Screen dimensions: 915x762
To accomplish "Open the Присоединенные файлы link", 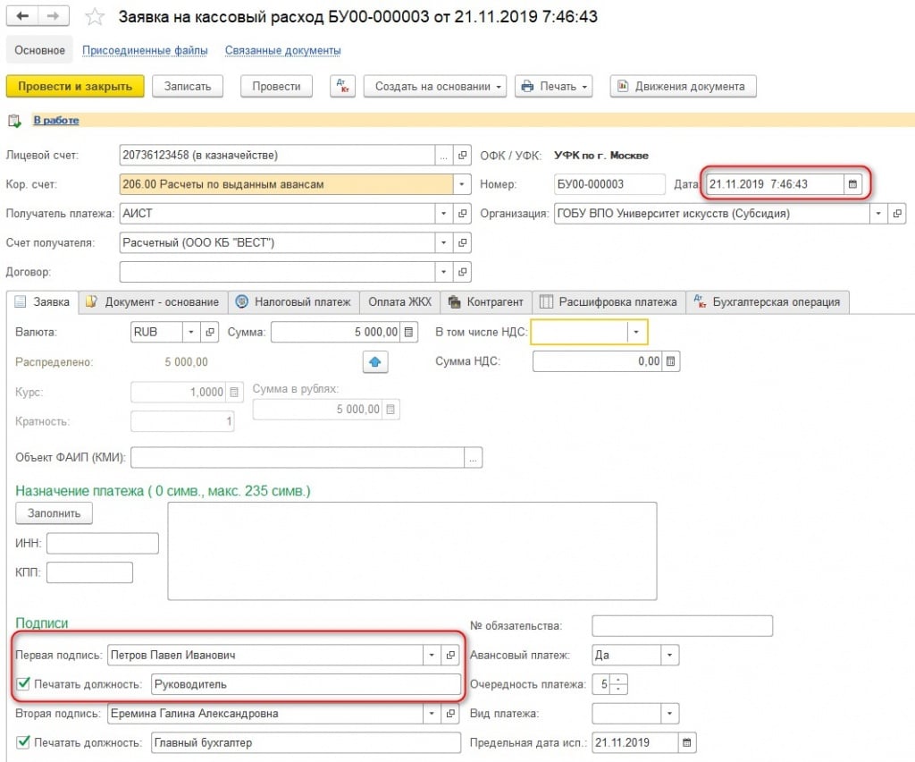I will 145,51.
